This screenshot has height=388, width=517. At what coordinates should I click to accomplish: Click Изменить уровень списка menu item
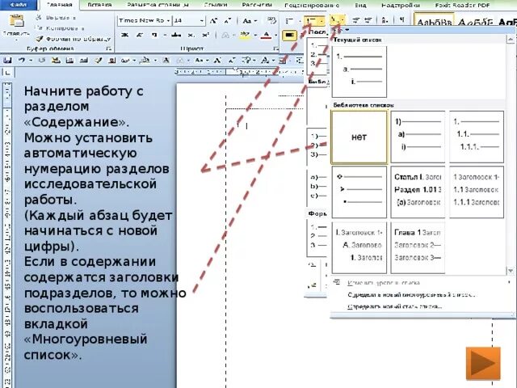pos(422,283)
